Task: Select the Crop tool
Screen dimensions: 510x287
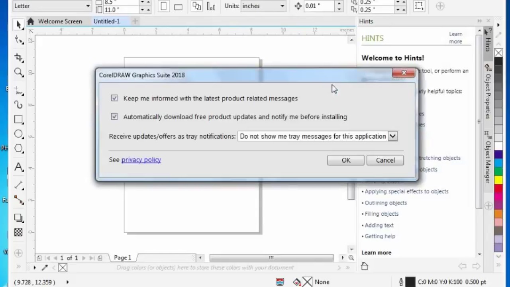Action: pyautogui.click(x=18, y=57)
